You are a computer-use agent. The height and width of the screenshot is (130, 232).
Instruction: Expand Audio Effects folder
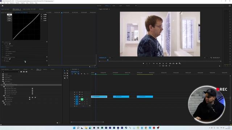[x=1, y=78]
